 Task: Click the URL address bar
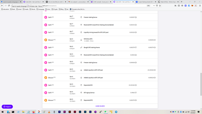[x=94, y=6]
